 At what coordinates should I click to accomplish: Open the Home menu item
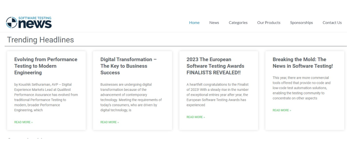[x=194, y=23]
